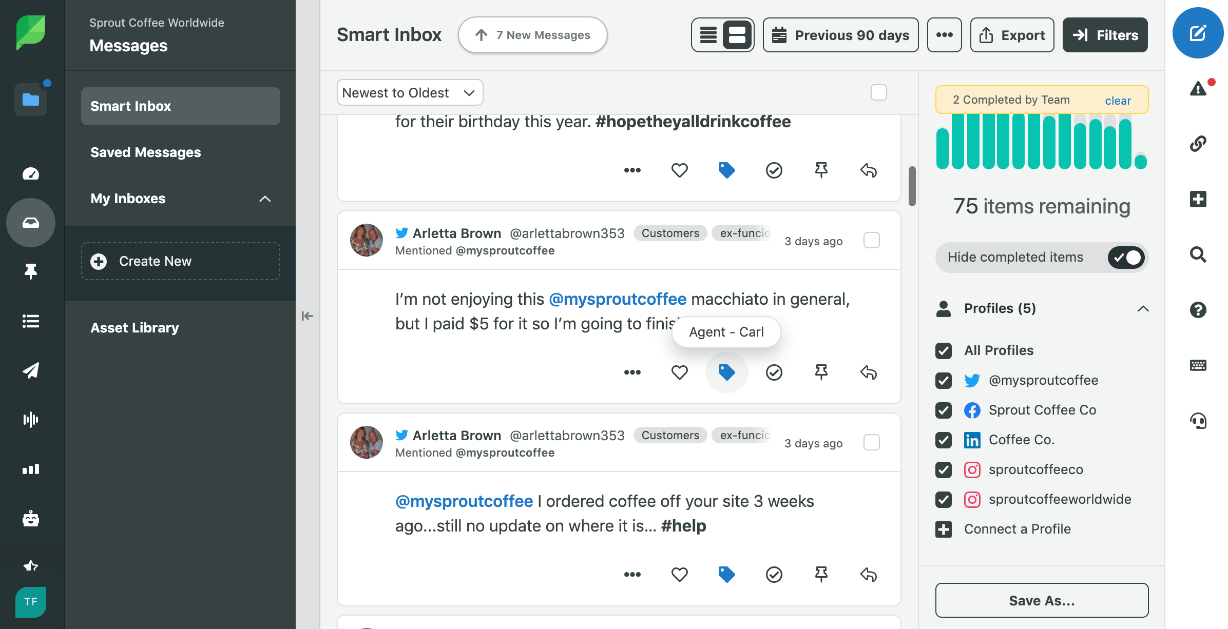Uncheck the All Profiles checkbox
The image size is (1228, 629).
944,351
